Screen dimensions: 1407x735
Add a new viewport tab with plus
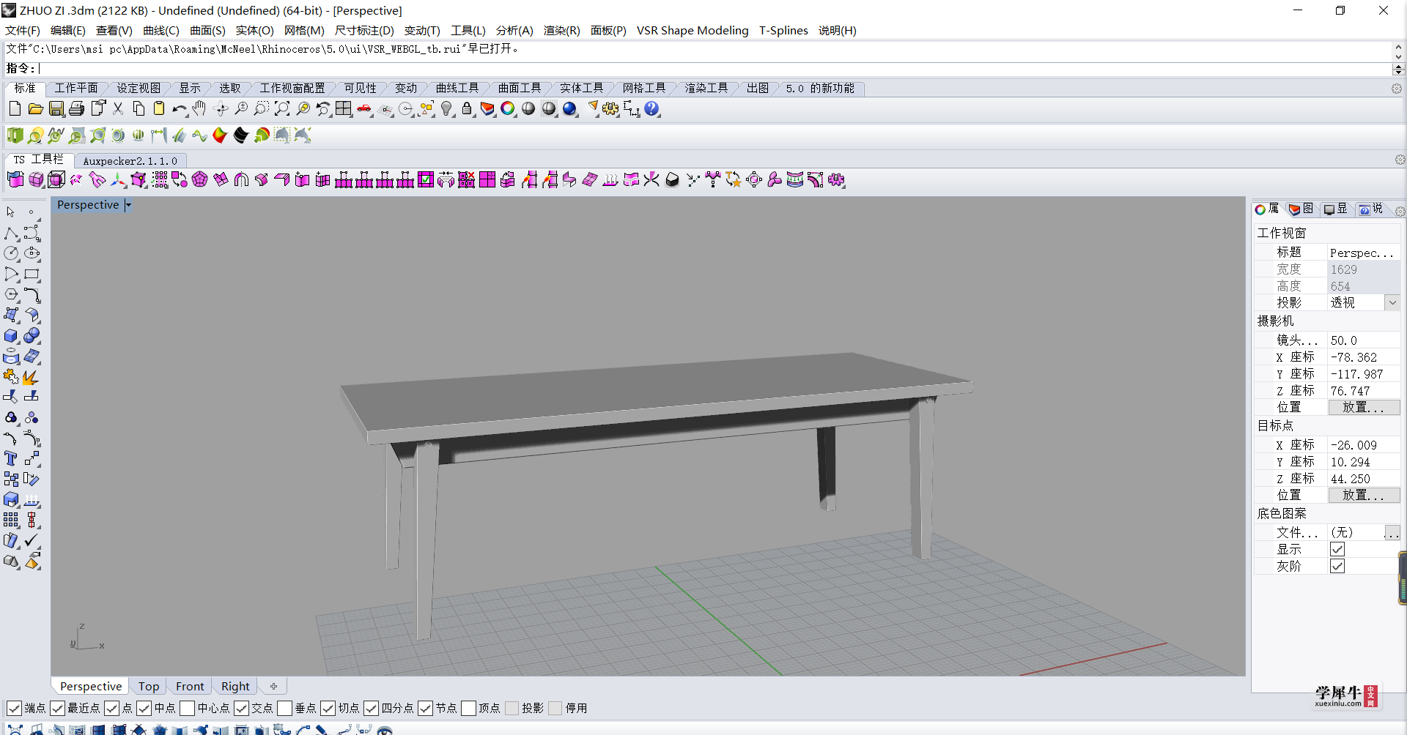pyautogui.click(x=273, y=687)
